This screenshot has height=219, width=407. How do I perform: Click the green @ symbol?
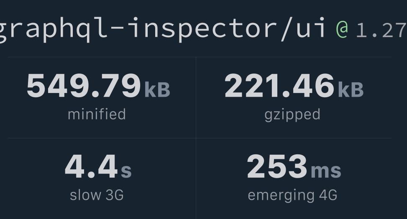[342, 30]
